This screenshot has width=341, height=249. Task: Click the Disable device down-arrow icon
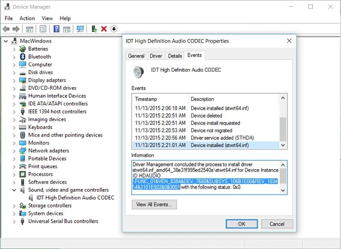[114, 29]
